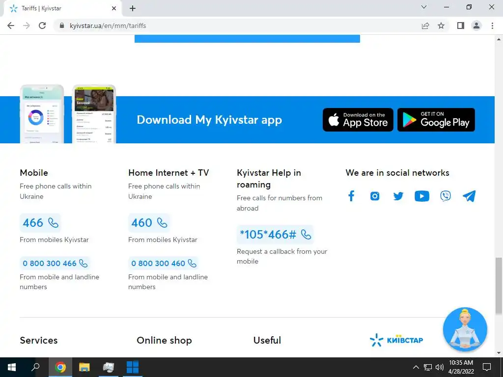Open Windows notification center
503x377 pixels.
click(x=487, y=367)
